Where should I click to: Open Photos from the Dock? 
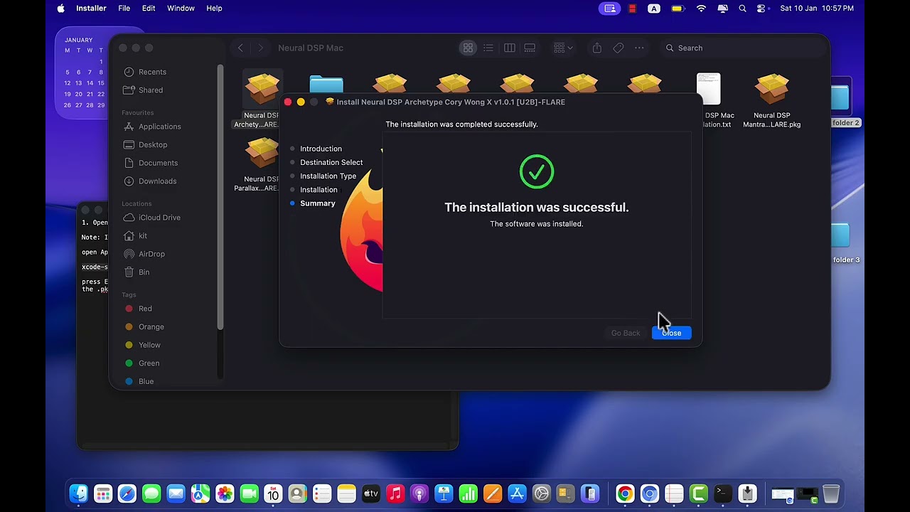click(225, 494)
